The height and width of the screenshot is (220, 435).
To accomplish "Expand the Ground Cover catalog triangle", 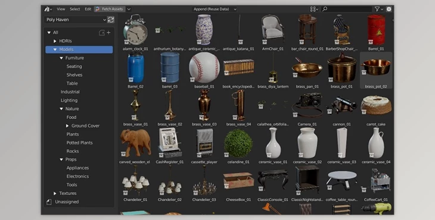I will [67, 126].
